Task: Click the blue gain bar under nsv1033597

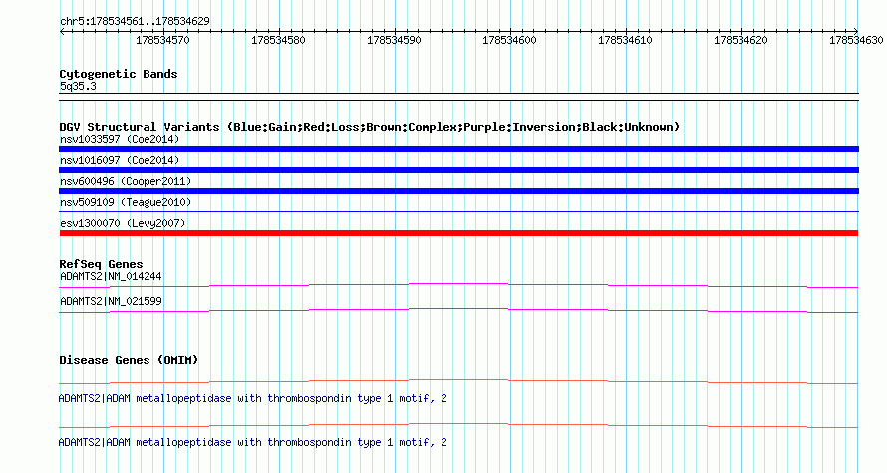Action: 458,149
